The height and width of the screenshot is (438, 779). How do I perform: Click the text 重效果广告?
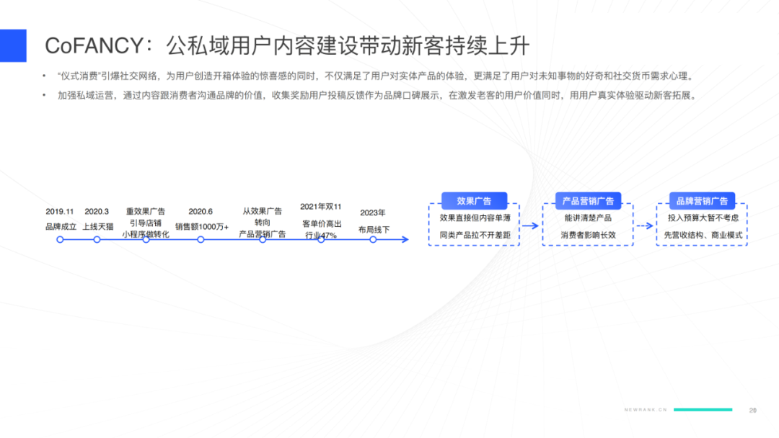146,211
